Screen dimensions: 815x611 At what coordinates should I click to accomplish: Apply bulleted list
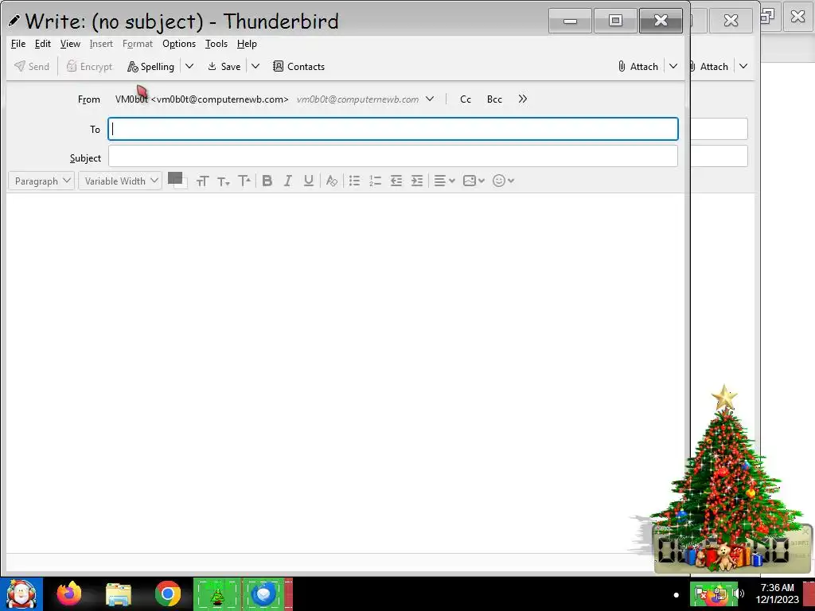pos(354,181)
